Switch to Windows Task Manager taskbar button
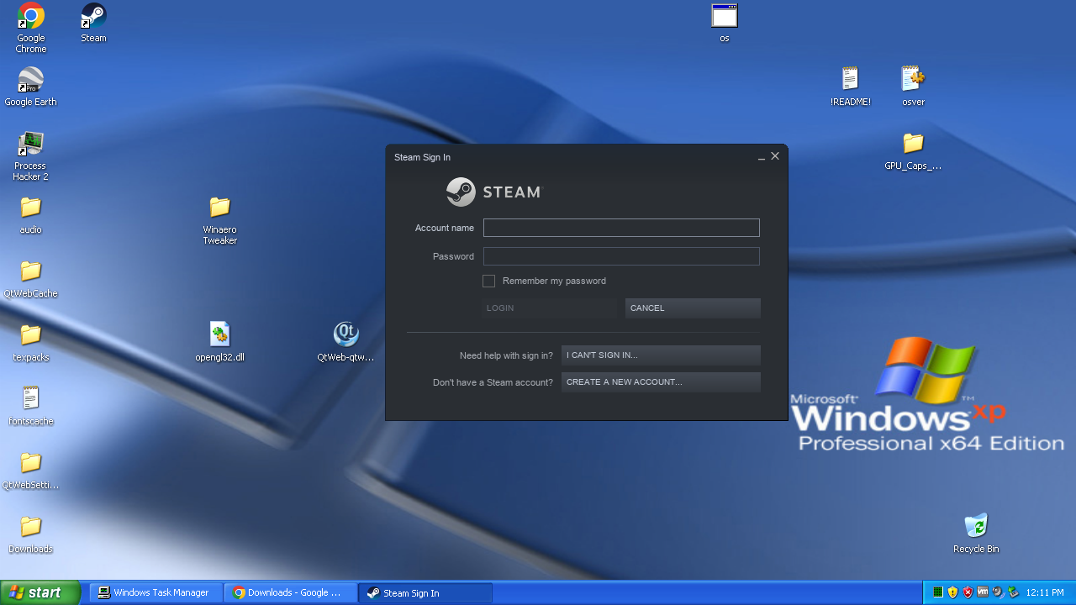The width and height of the screenshot is (1076, 605). pyautogui.click(x=156, y=592)
